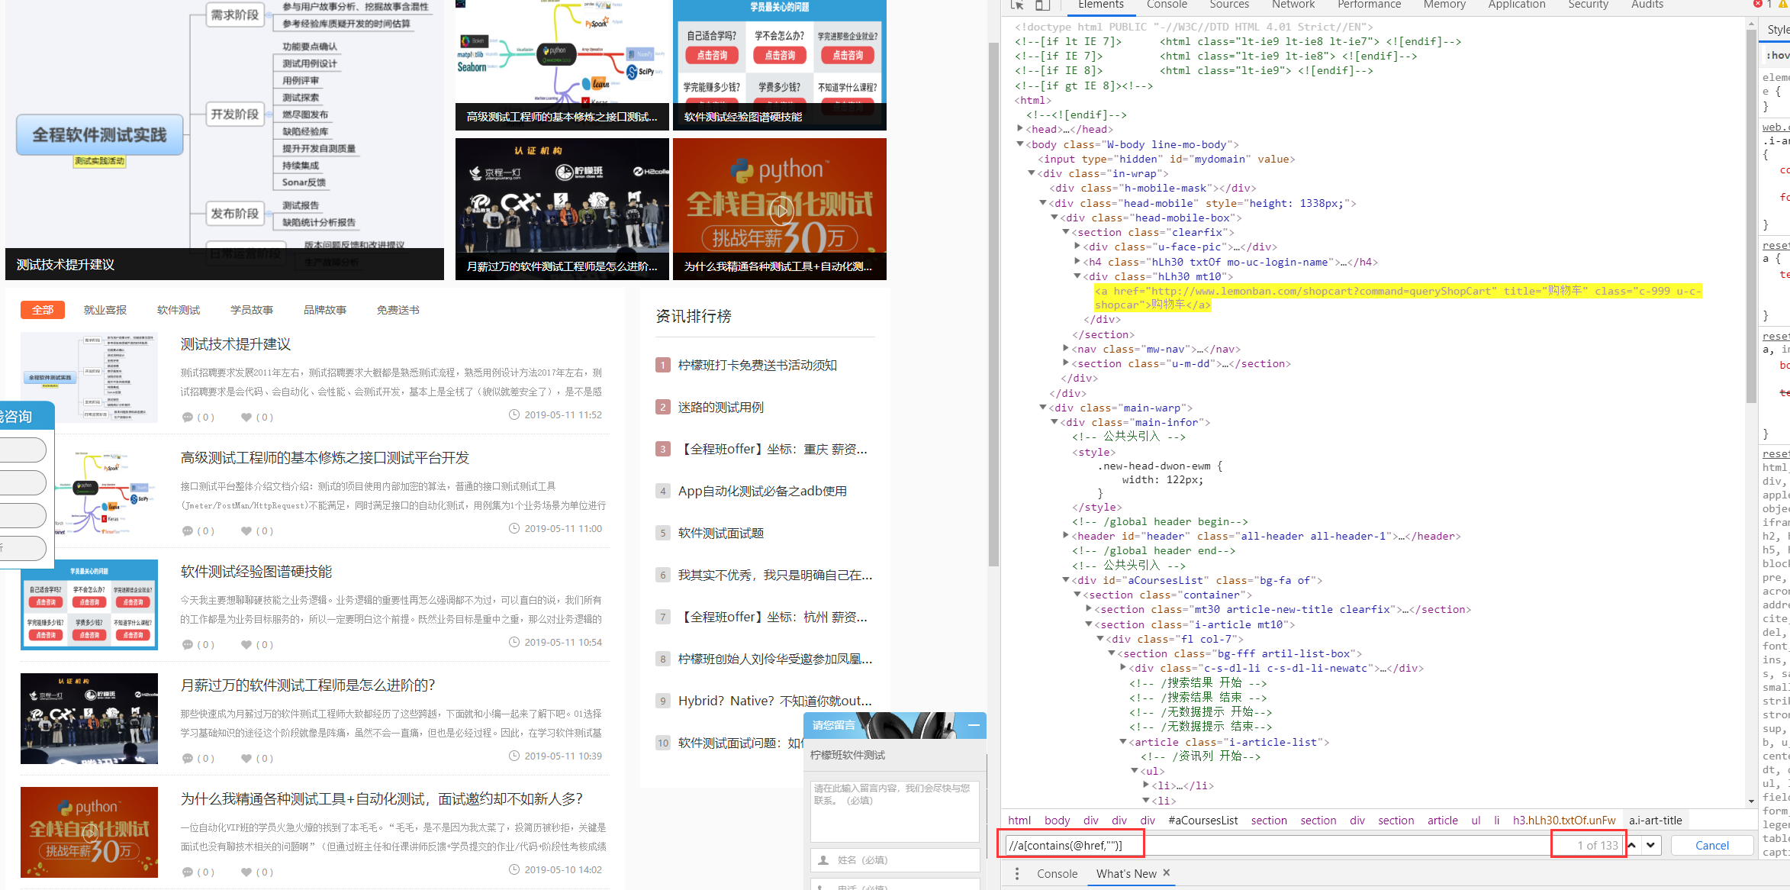
Task: Close the What's New drawer tab
Action: [1167, 872]
